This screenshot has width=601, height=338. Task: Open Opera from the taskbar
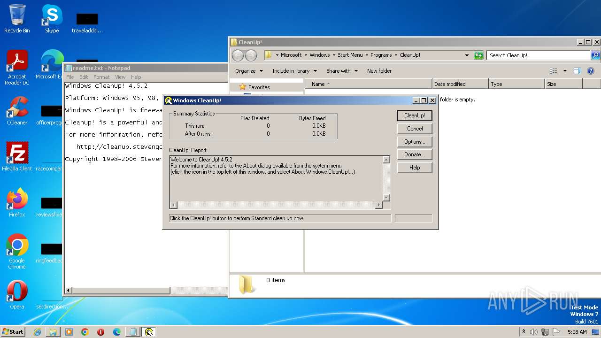(x=101, y=332)
